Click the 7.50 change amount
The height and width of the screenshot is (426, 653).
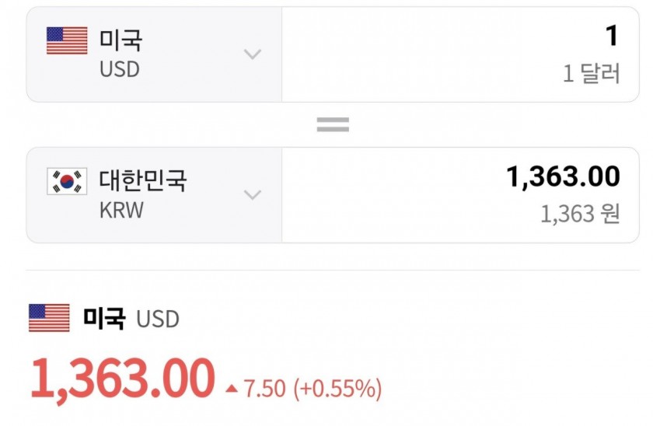point(264,389)
